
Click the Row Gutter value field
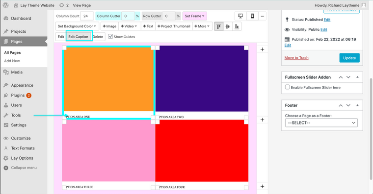[x=169, y=16]
